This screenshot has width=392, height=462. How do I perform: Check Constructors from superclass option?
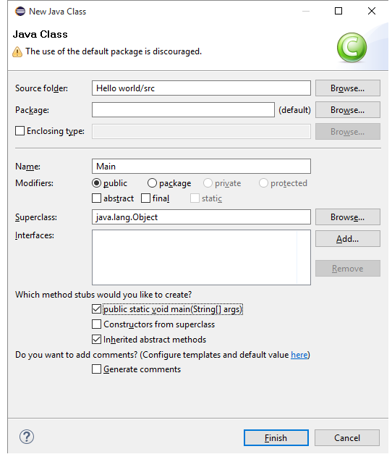[96, 324]
